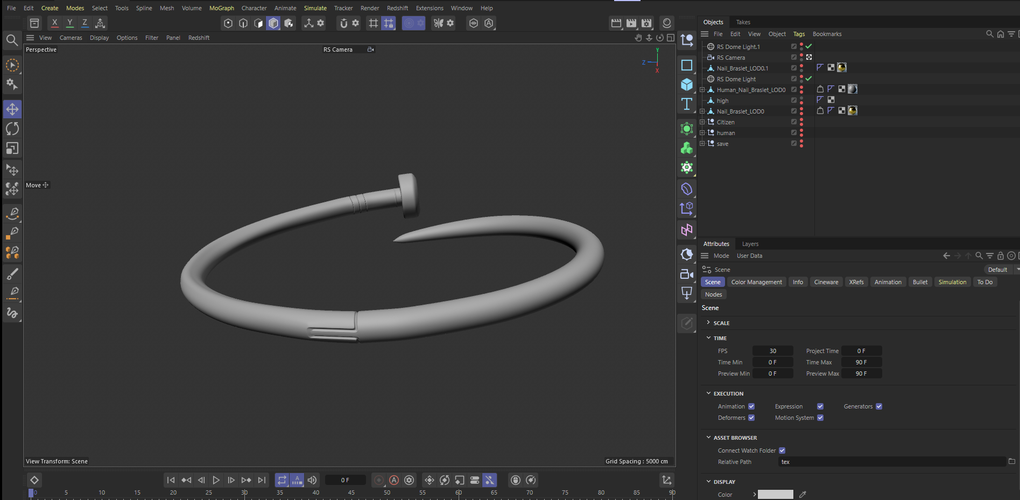Select the Move tool in left toolbar
This screenshot has height=500, width=1020.
click(x=12, y=109)
